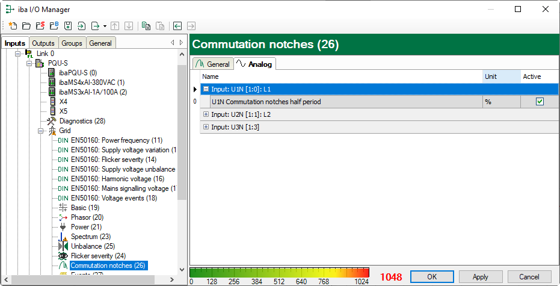The width and height of the screenshot is (560, 286).
Task: Open the export dropdown arrow in toolbar
Action: pyautogui.click(x=105, y=26)
